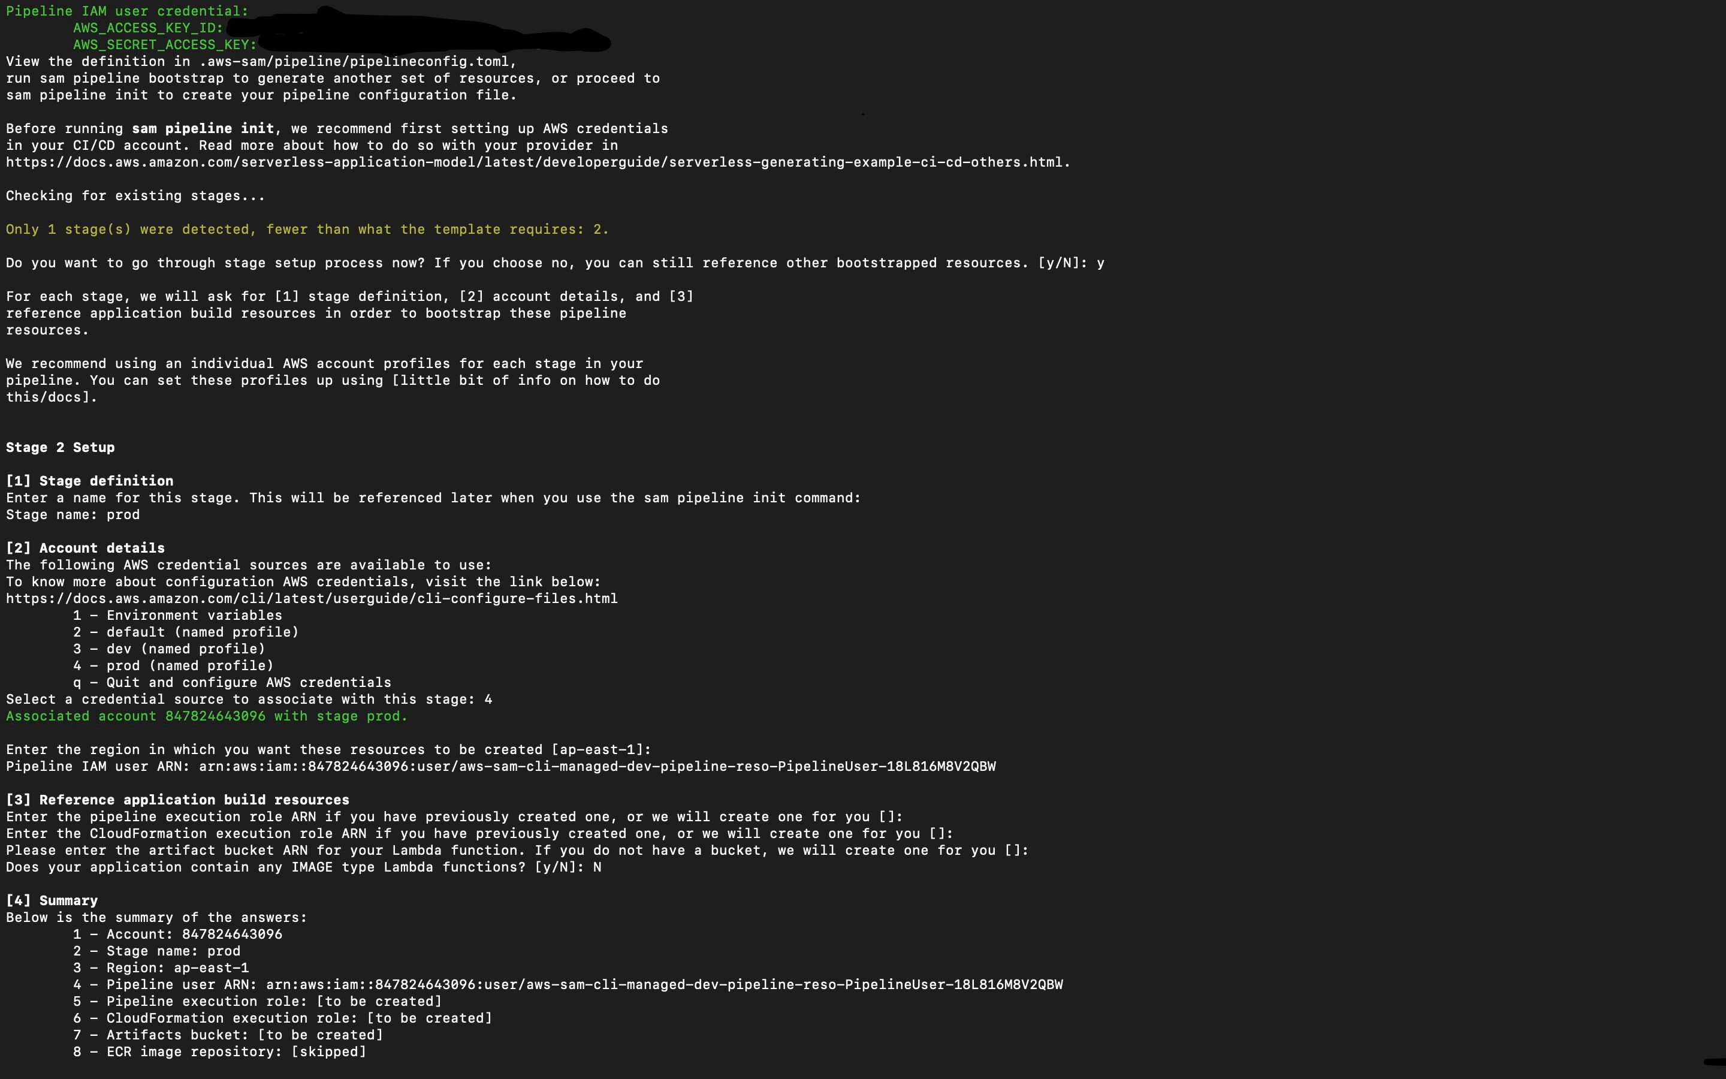Click the 'Stage 2 Setup' heading
Screen dimensions: 1726x1079
[x=61, y=447]
